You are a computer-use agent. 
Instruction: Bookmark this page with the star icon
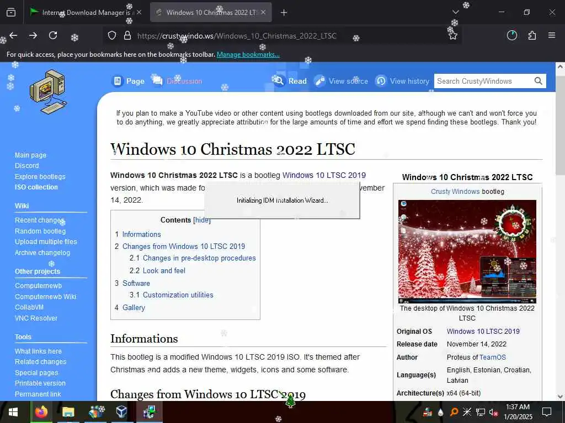[453, 36]
